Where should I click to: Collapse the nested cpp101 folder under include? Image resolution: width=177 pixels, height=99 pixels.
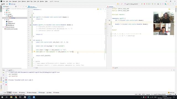pyautogui.click(x=7, y=16)
